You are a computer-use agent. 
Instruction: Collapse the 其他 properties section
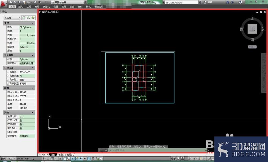tap(32, 113)
